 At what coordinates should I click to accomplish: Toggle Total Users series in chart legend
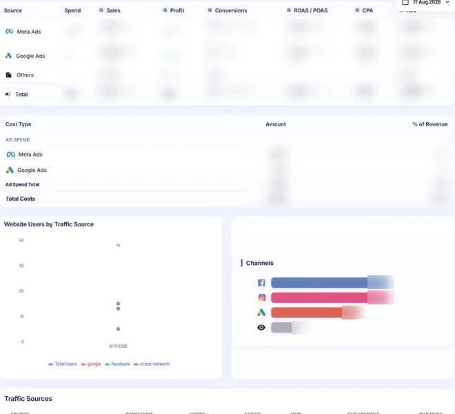(63, 364)
